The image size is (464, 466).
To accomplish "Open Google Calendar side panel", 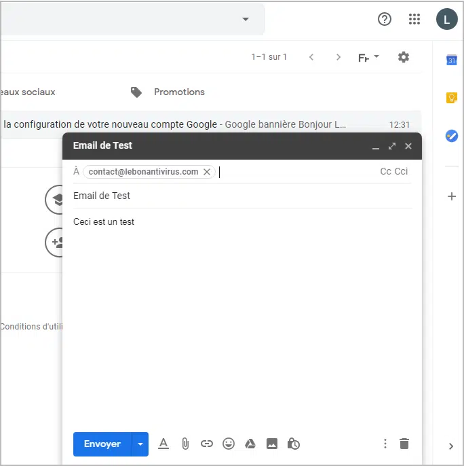I will click(452, 60).
